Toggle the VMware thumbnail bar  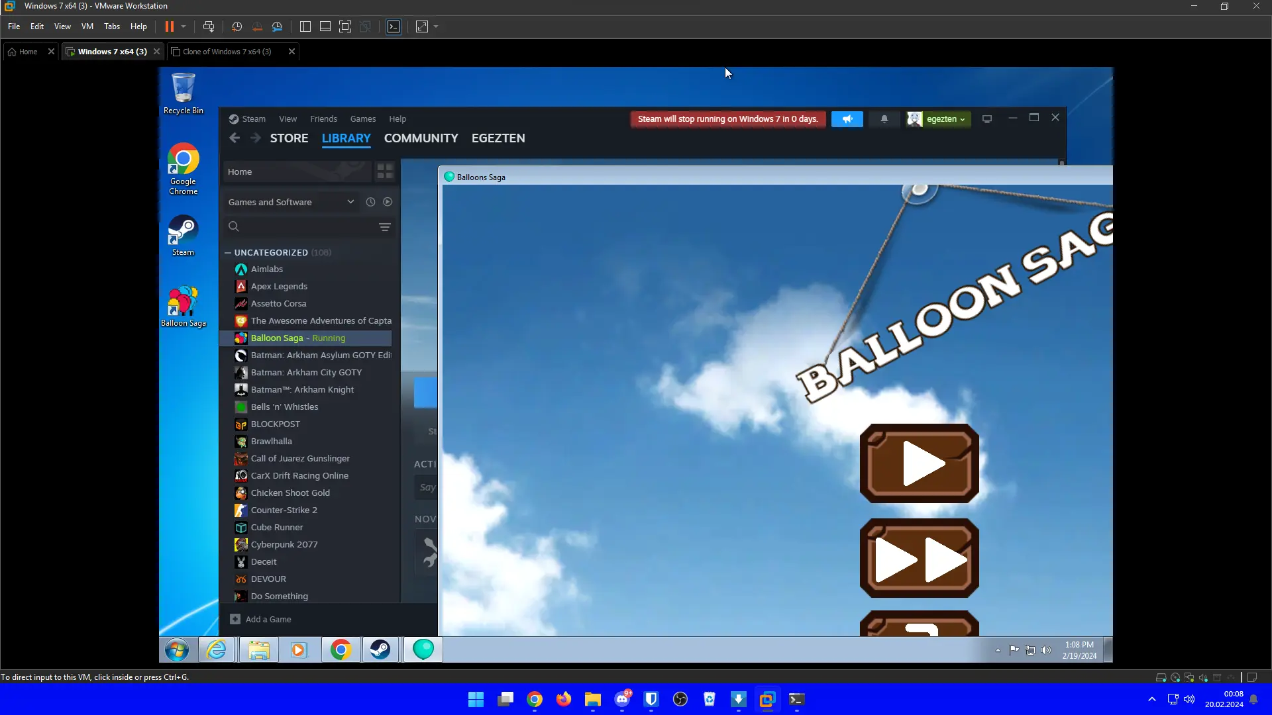tap(325, 26)
